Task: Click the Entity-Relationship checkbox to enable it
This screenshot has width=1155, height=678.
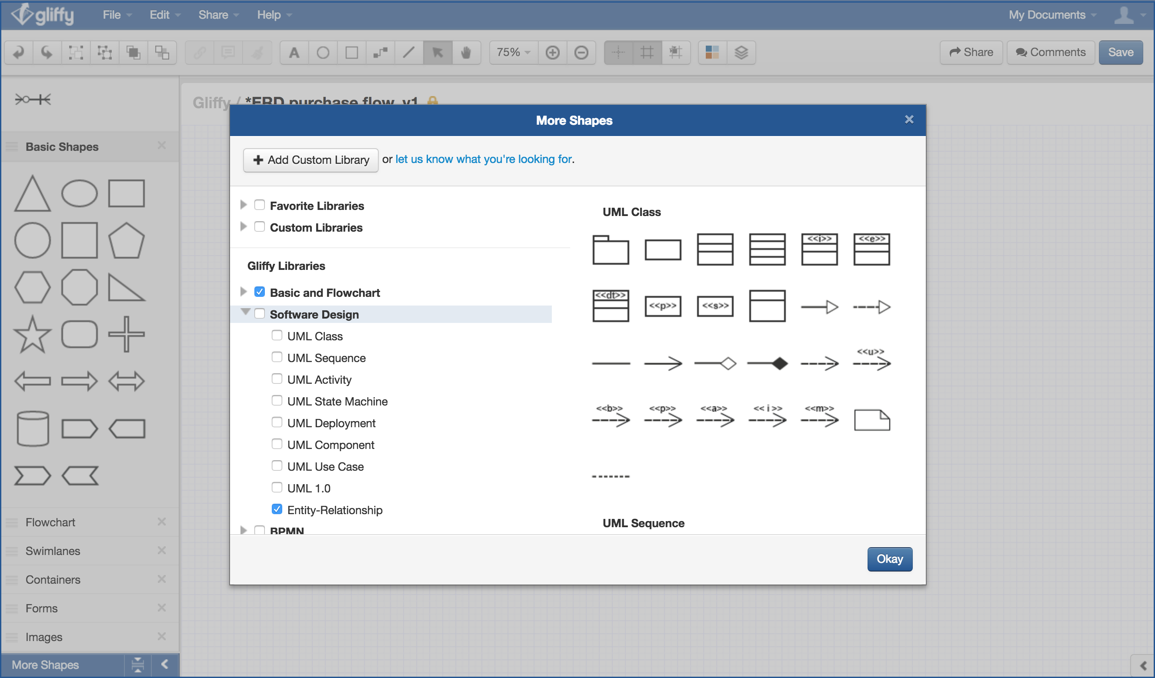Action: [x=277, y=509]
